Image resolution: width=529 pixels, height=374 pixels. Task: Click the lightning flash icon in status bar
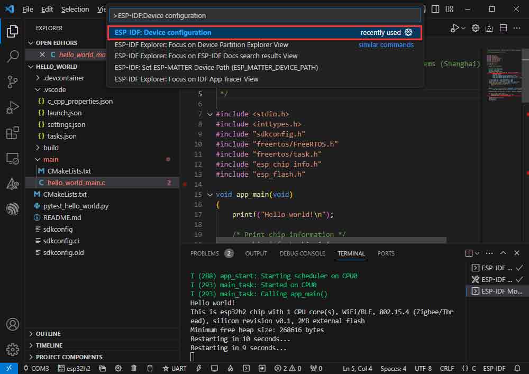[199, 369]
